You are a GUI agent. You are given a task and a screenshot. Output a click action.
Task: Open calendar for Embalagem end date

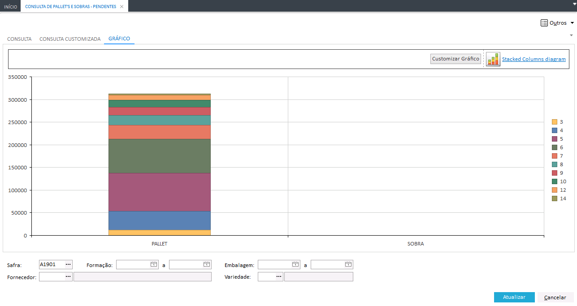348,265
